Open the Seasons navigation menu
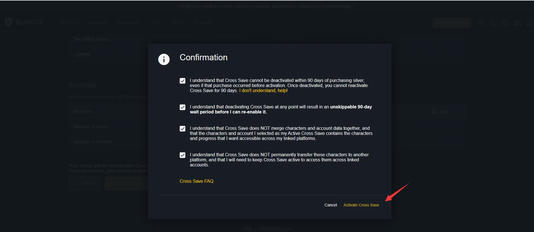Screen dimensions: 534x232 pyautogui.click(x=97, y=23)
